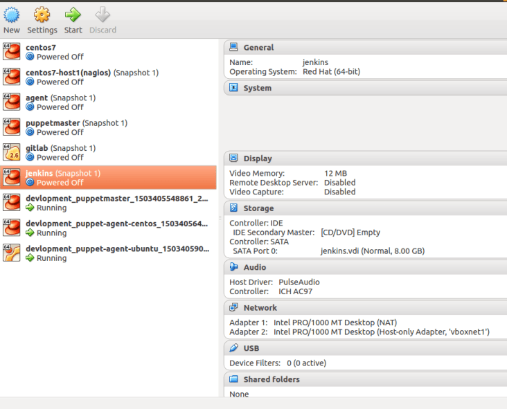Click the New virtual machine icon
The width and height of the screenshot is (507, 409).
(11, 15)
